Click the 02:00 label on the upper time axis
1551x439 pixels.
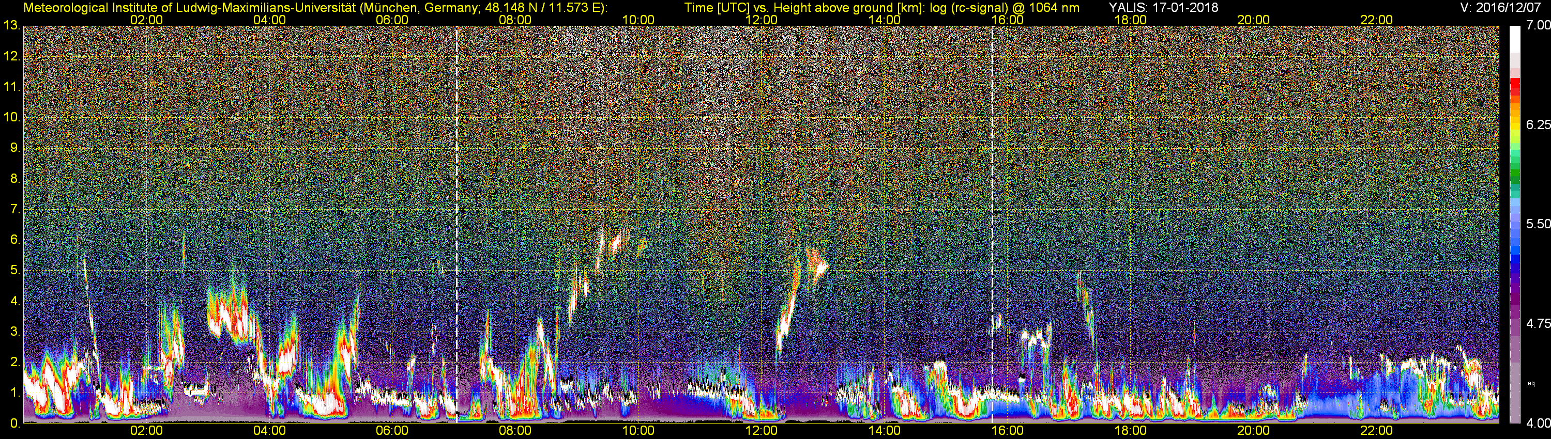pos(146,20)
